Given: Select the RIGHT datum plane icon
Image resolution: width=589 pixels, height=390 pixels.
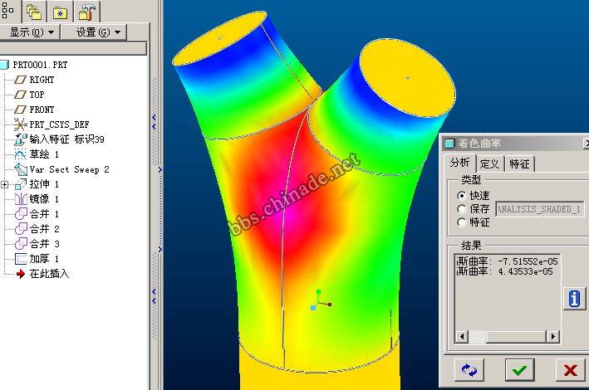Looking at the screenshot, I should coord(20,80).
